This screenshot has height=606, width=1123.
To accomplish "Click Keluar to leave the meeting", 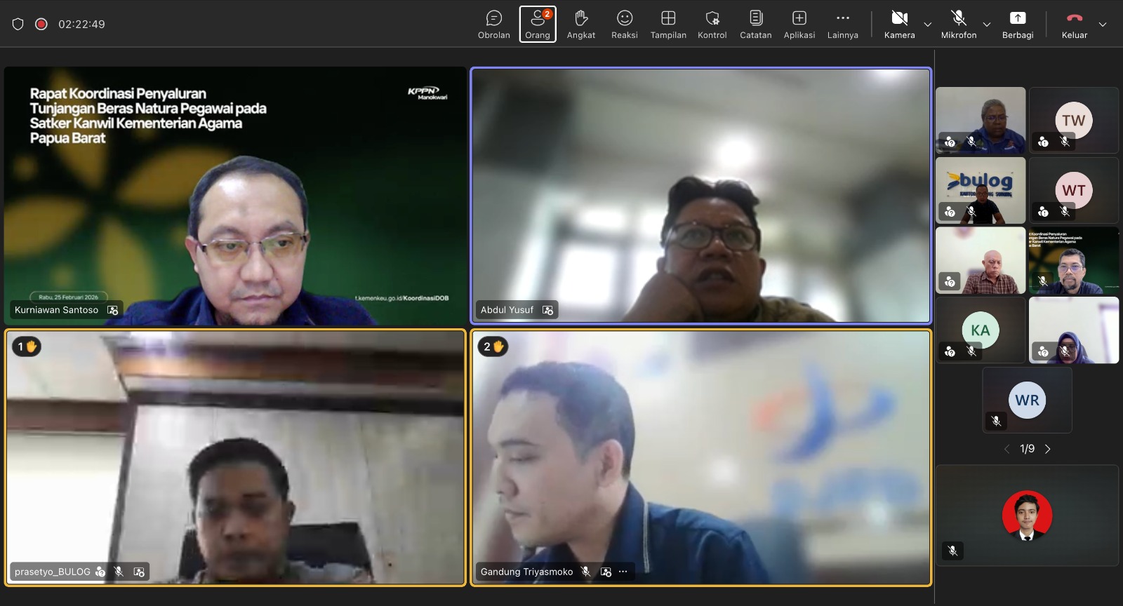I will (x=1074, y=24).
